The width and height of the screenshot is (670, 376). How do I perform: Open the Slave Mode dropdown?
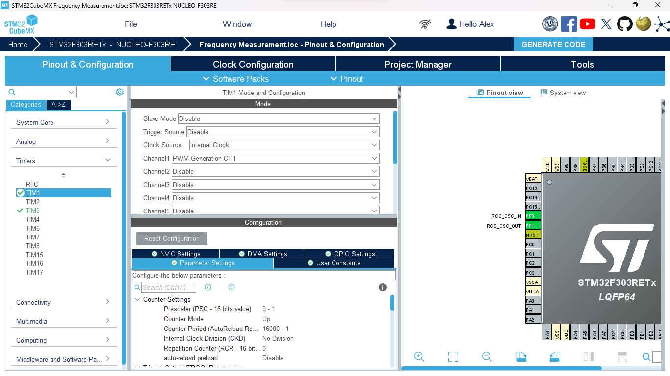(279, 118)
